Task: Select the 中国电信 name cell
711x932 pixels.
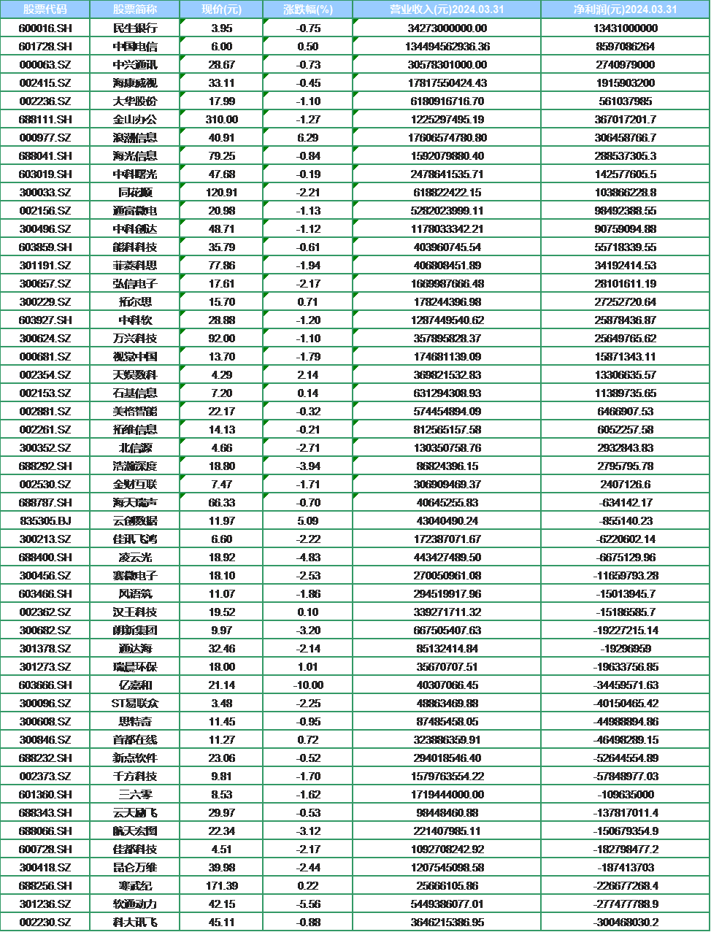Action: (x=135, y=46)
